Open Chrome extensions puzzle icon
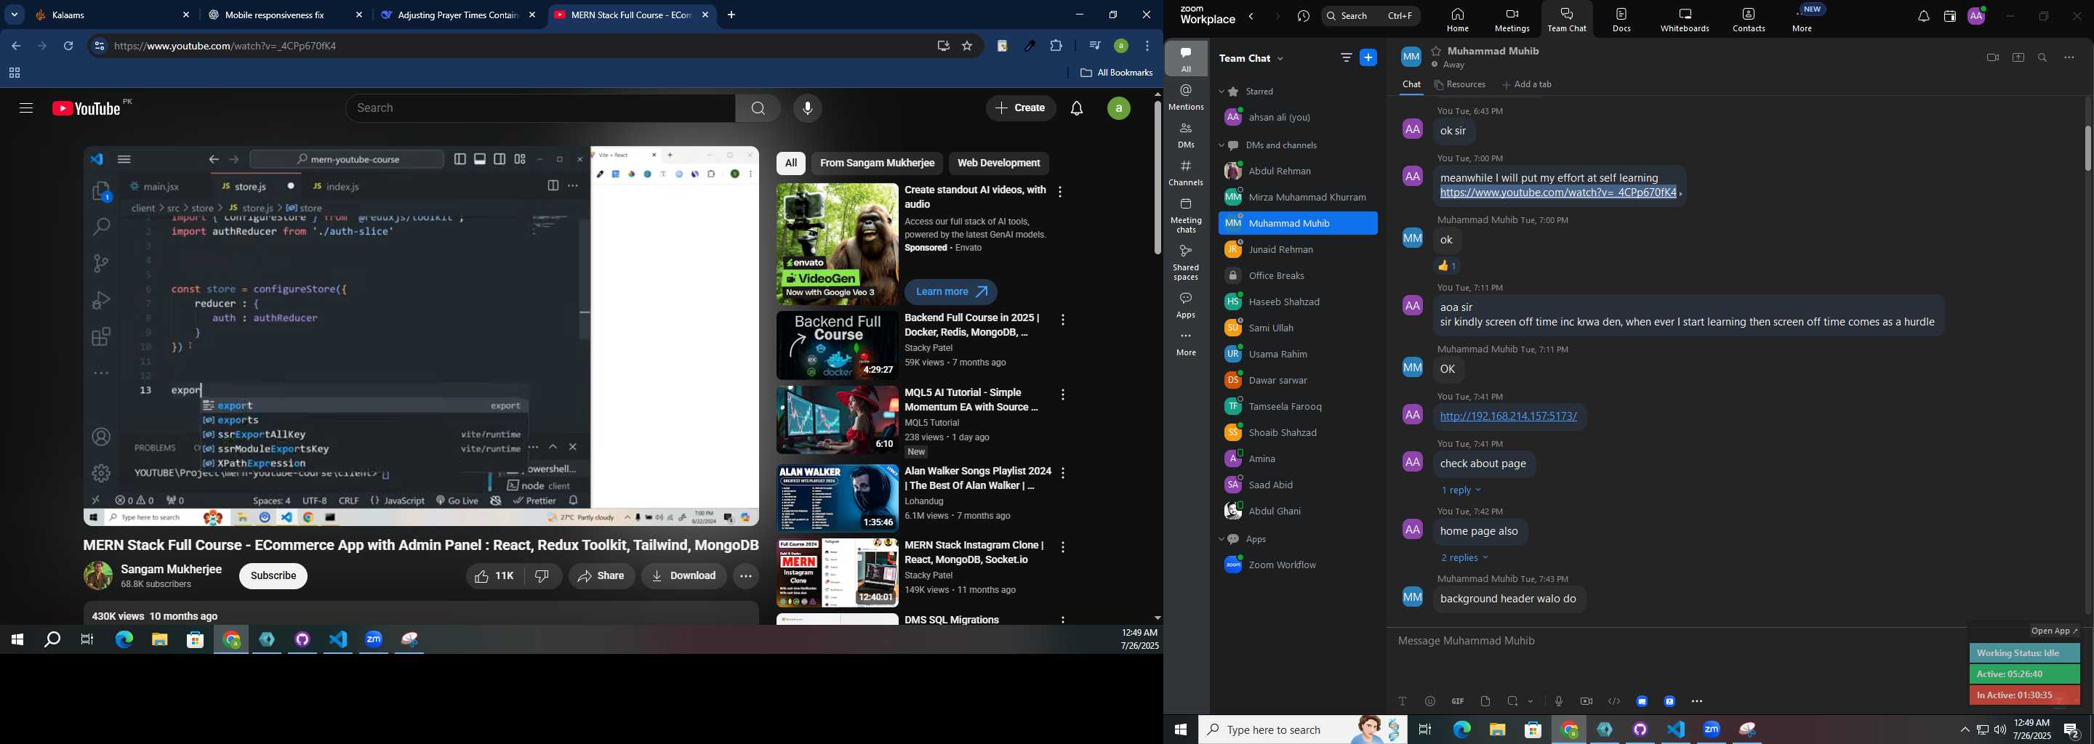 [x=1056, y=46]
